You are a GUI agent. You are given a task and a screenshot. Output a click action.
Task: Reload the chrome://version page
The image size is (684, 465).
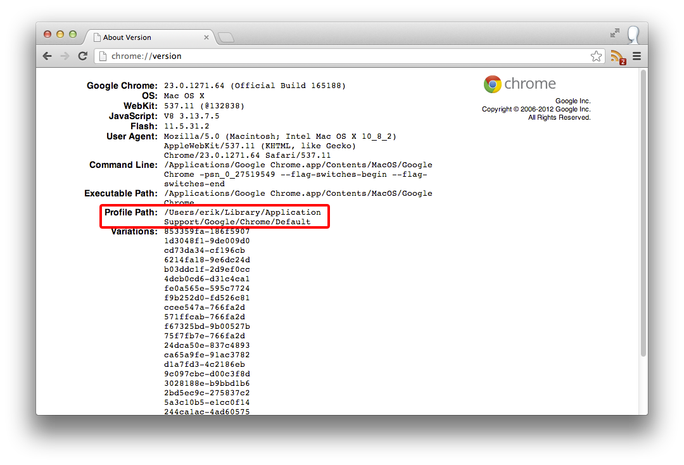(82, 56)
